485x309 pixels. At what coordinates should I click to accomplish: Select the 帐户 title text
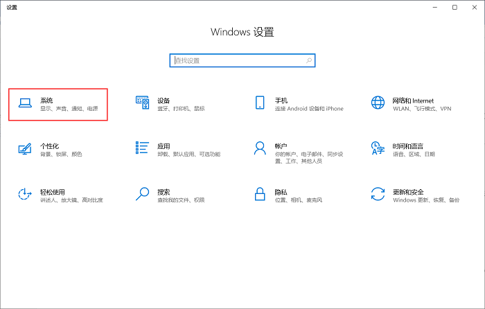click(281, 146)
